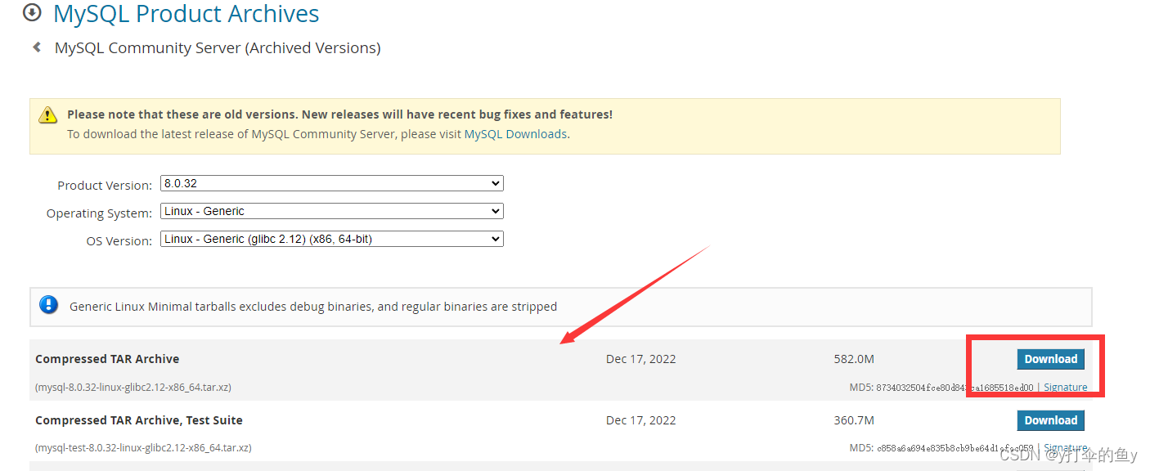Click the 582.0M file size
Image resolution: width=1150 pixels, height=471 pixels.
854,359
